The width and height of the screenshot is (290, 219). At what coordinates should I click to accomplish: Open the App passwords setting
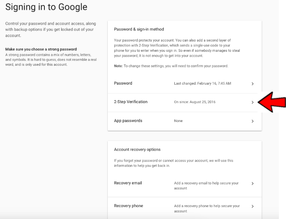(185, 121)
